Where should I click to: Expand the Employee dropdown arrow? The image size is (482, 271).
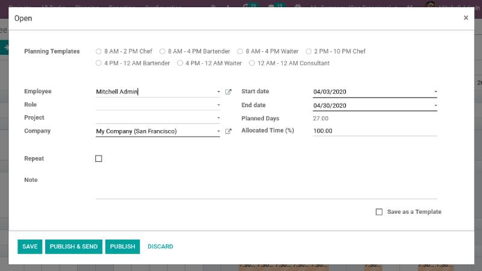click(218, 92)
